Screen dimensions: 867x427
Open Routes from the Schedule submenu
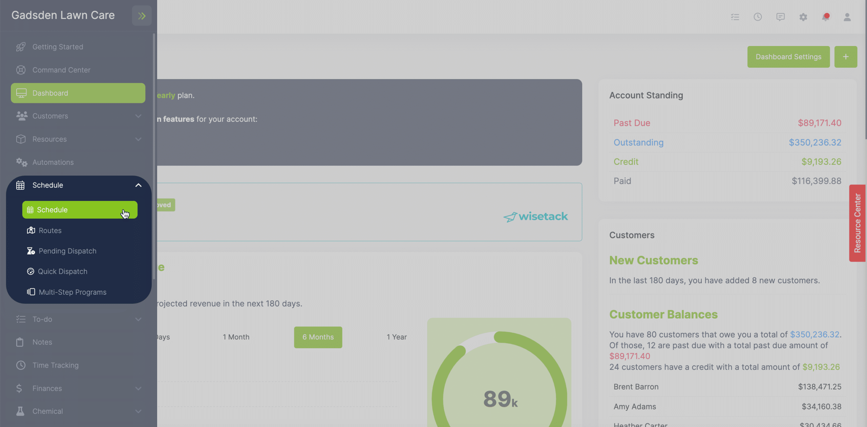[x=80, y=230]
